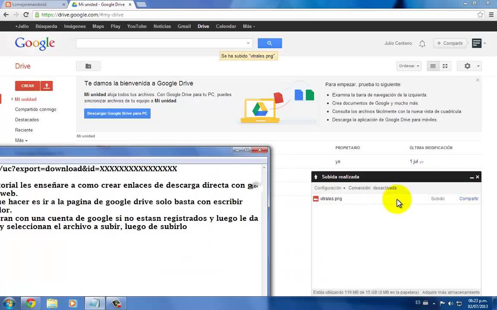Image resolution: width=497 pixels, height=310 pixels.
Task: Click the ÚLTIMA MODIFICACIÓN column header
Action: coord(431,148)
